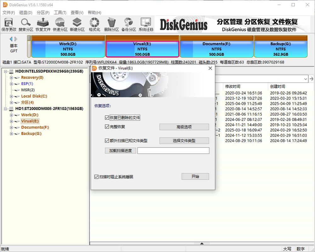Disable 扫描时阻止系统睡眠 option

click(96, 176)
